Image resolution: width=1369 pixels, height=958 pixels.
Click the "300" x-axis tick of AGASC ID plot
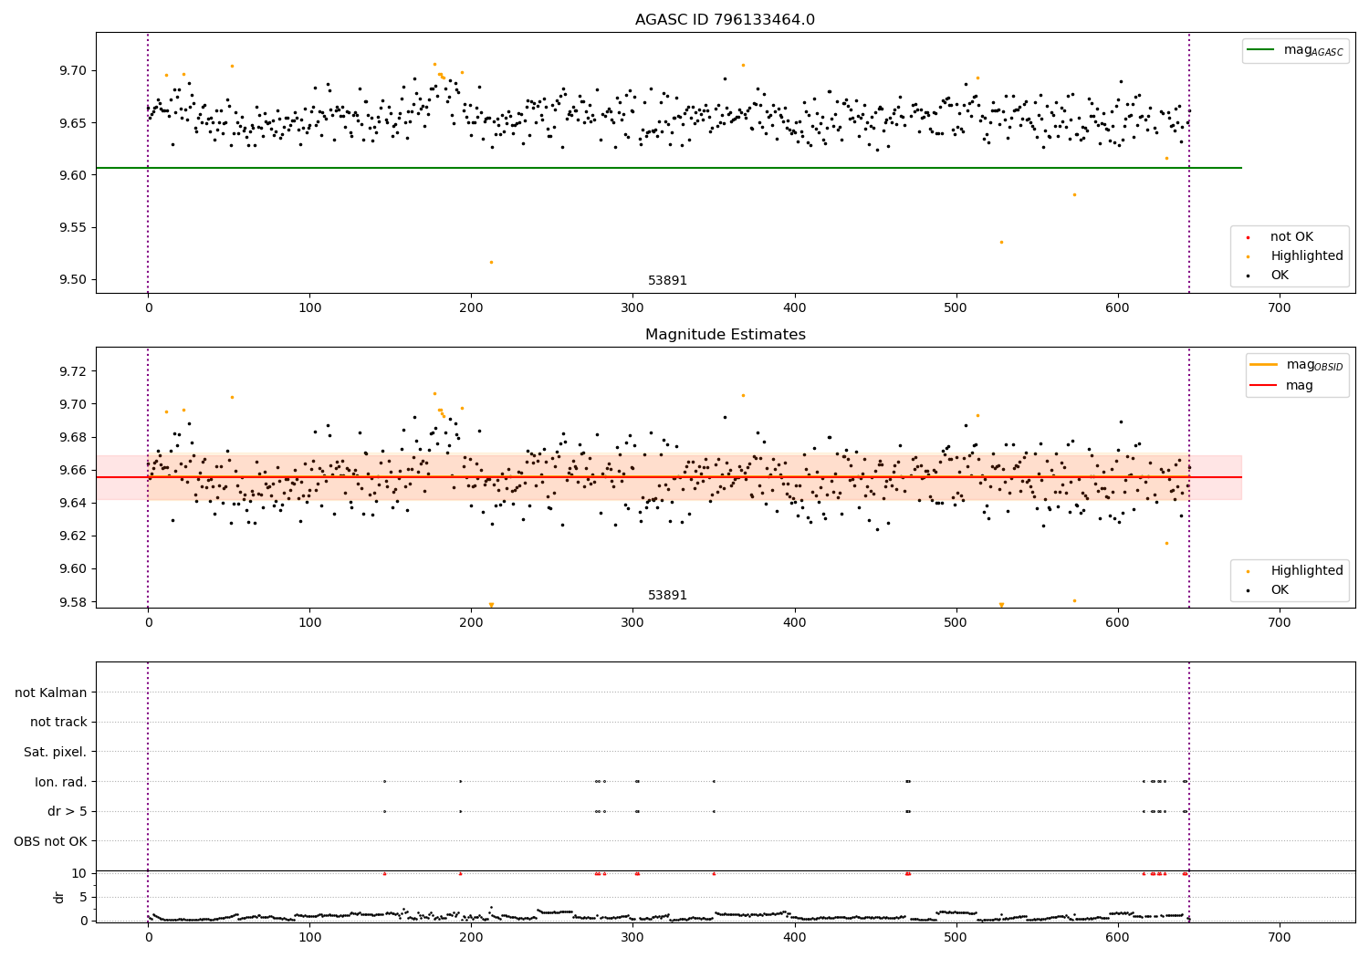pos(632,307)
